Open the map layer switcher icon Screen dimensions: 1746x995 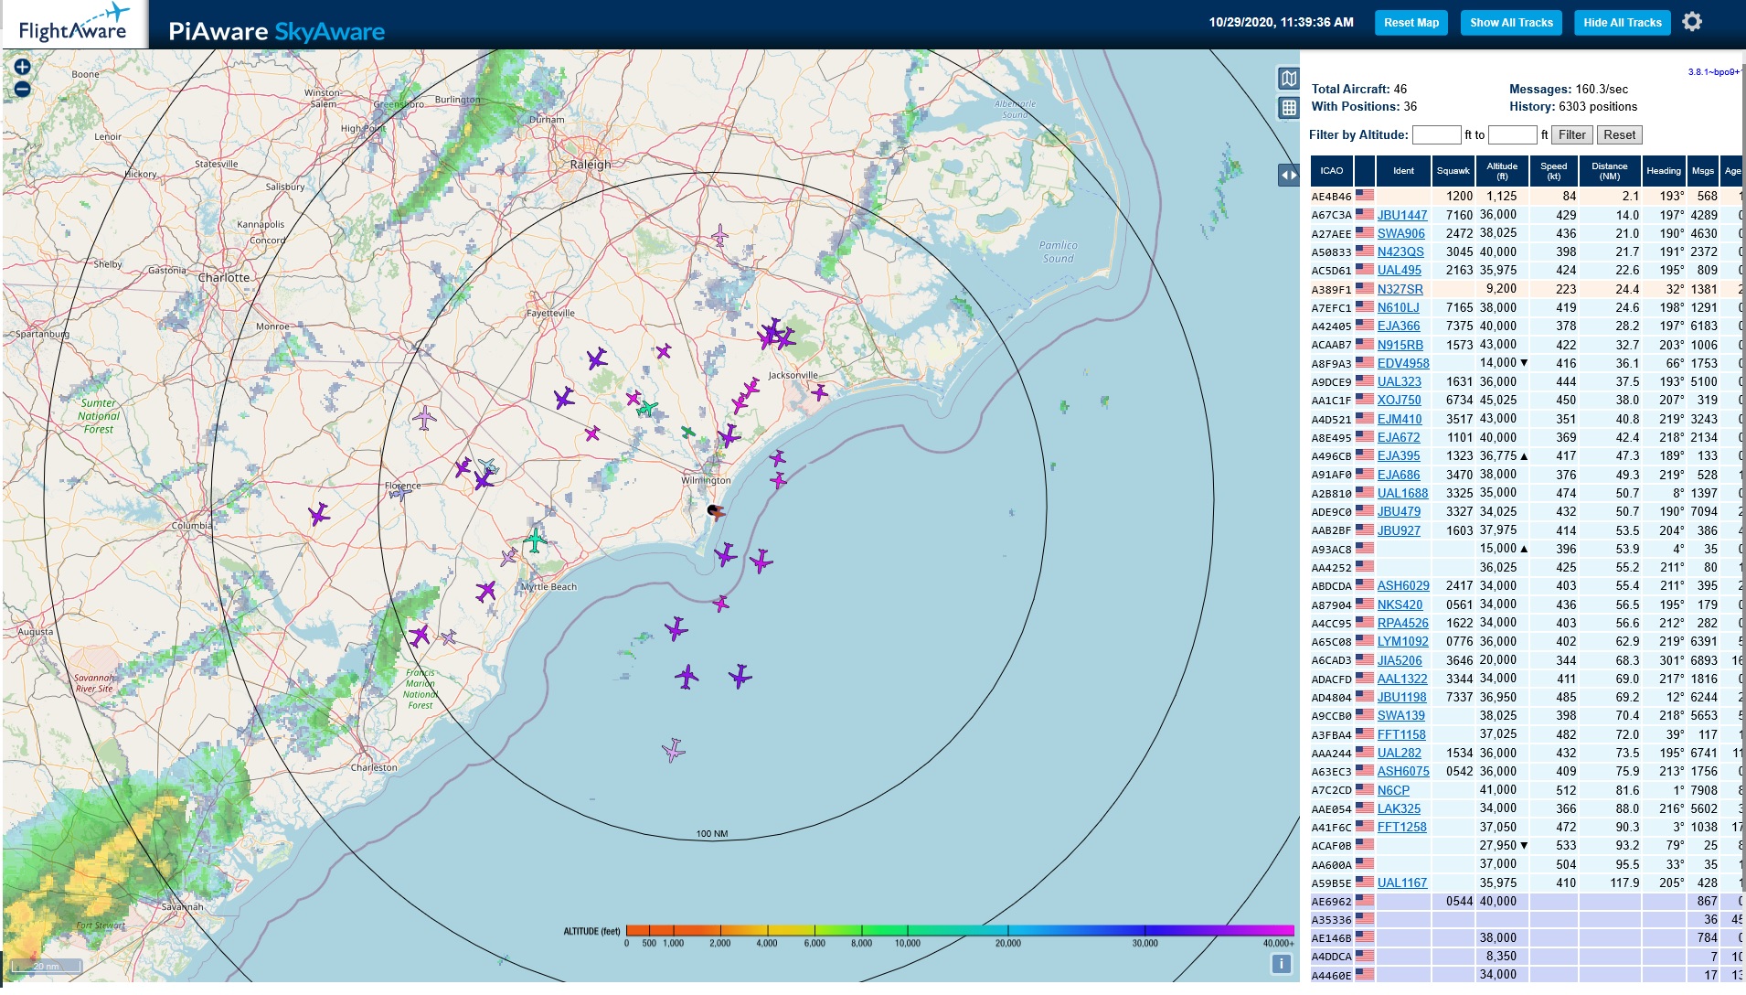point(1289,78)
